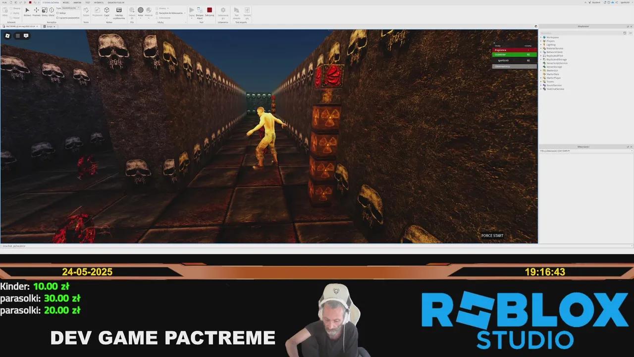Toggle the Kolizje checkbox
This screenshot has width=634, height=357.
pyautogui.click(x=57, y=13)
